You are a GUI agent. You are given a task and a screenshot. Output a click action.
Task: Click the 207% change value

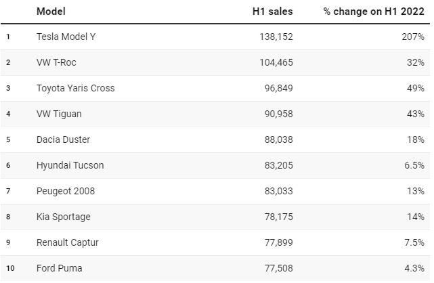tap(412, 37)
